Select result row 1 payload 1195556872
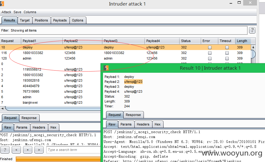 click(50, 69)
